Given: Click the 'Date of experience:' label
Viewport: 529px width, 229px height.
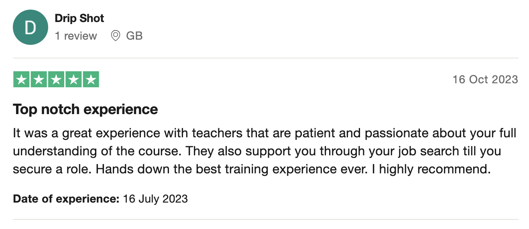Looking at the screenshot, I should point(66,199).
